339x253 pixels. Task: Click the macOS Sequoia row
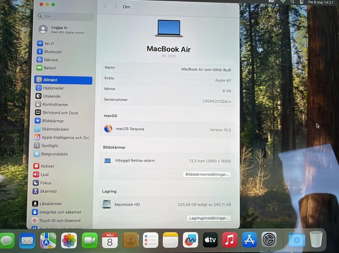click(x=167, y=129)
